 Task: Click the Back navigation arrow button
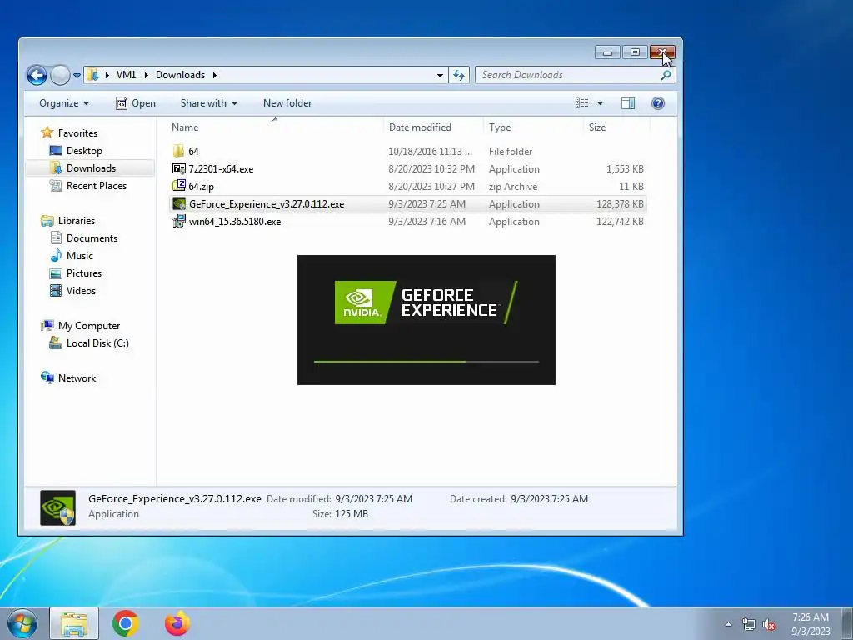[x=37, y=75]
